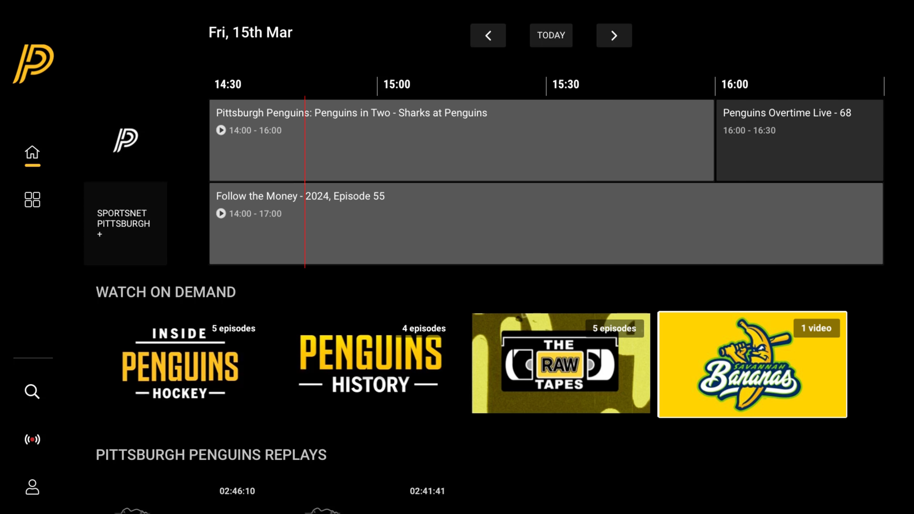Open the user account profile icon
The image size is (914, 514).
[x=32, y=487]
